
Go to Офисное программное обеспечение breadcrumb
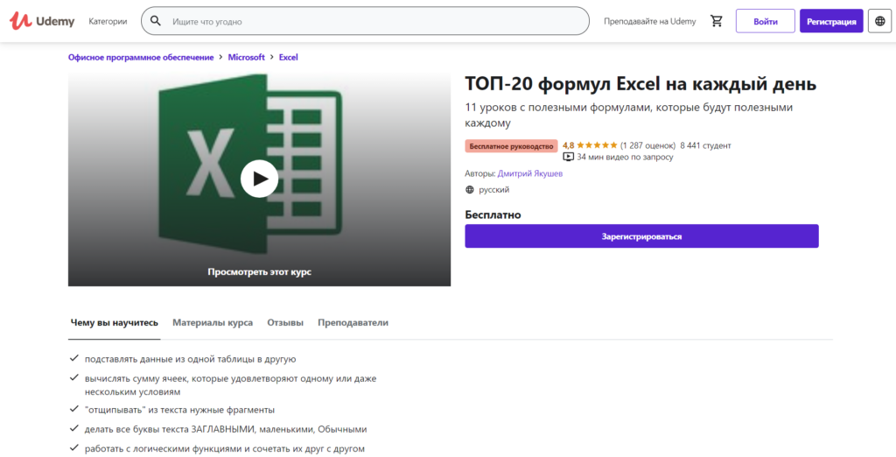click(141, 57)
